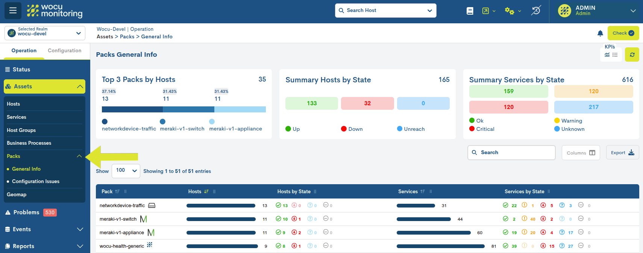The width and height of the screenshot is (643, 253).
Task: Click the red Down hosts count box showing 32
Action: tap(367, 103)
